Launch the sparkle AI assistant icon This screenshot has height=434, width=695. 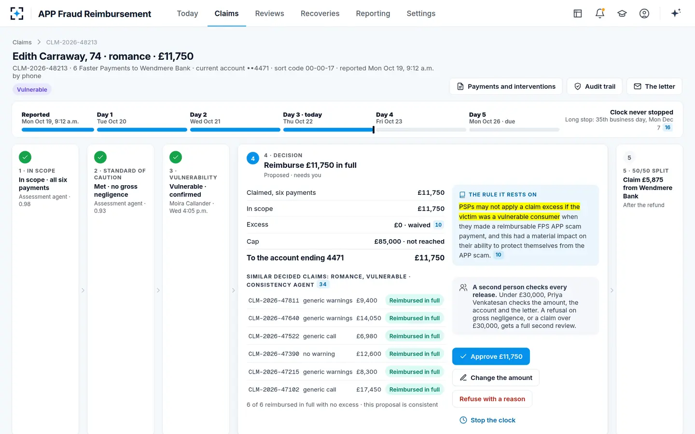click(x=676, y=13)
